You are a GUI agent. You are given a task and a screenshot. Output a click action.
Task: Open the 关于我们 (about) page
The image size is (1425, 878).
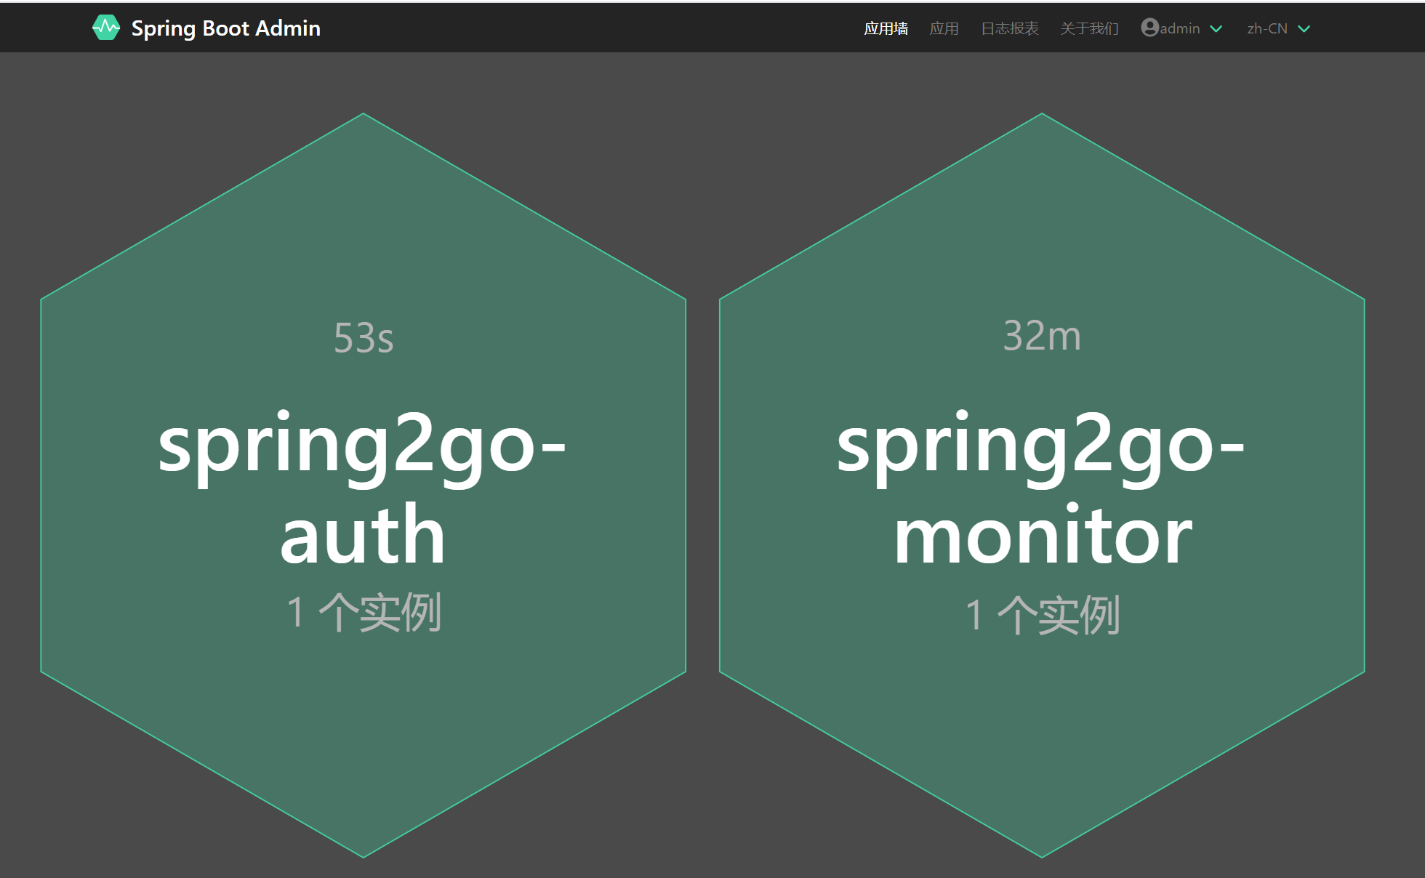(x=1089, y=28)
